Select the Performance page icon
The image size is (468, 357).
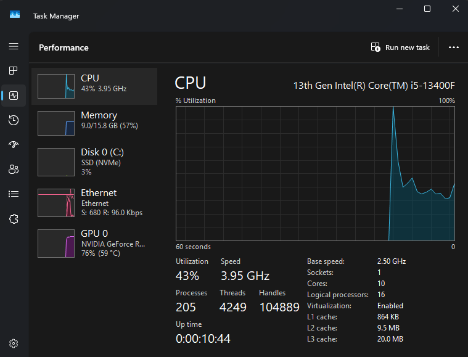click(x=14, y=96)
